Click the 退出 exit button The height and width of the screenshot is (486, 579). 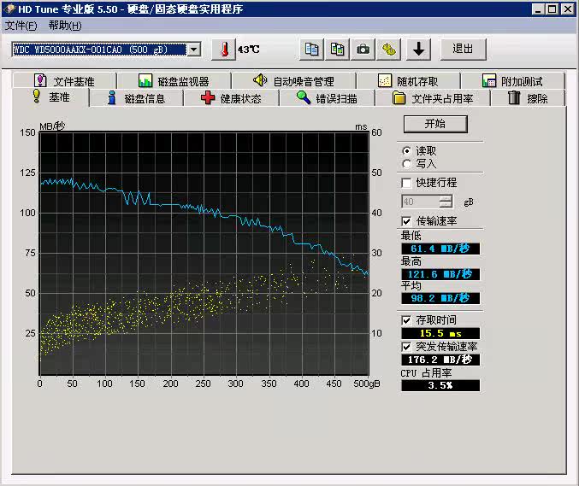[x=463, y=49]
